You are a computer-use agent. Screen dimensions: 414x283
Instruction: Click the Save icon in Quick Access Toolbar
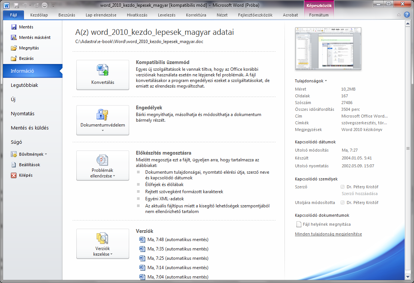pos(16,5)
